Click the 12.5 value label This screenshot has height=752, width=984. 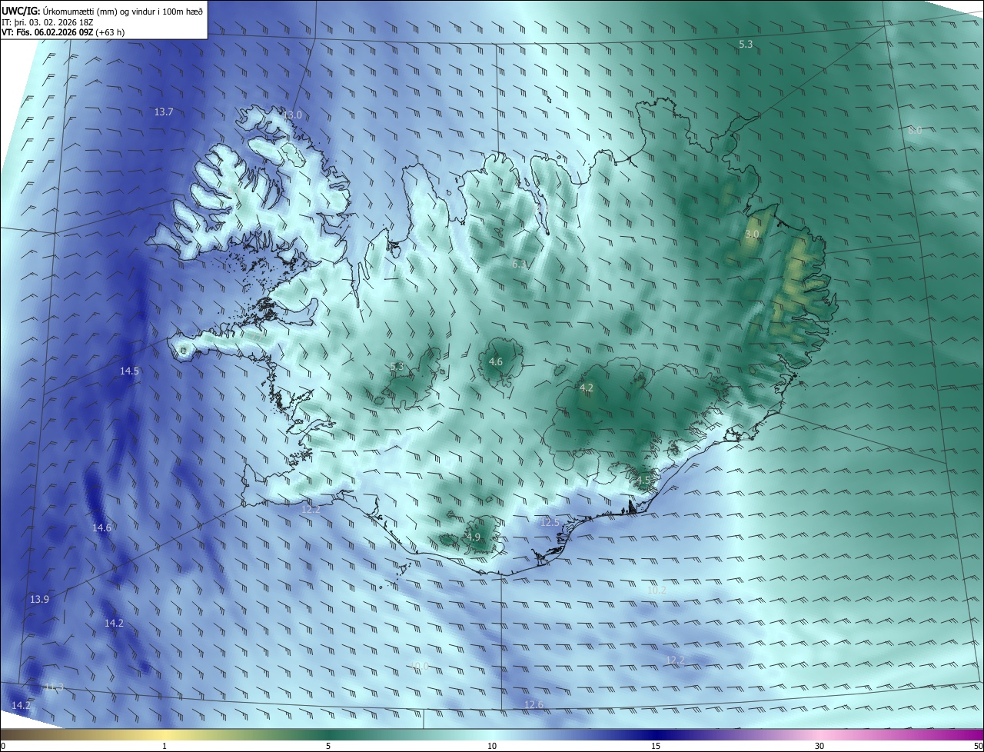(x=550, y=523)
